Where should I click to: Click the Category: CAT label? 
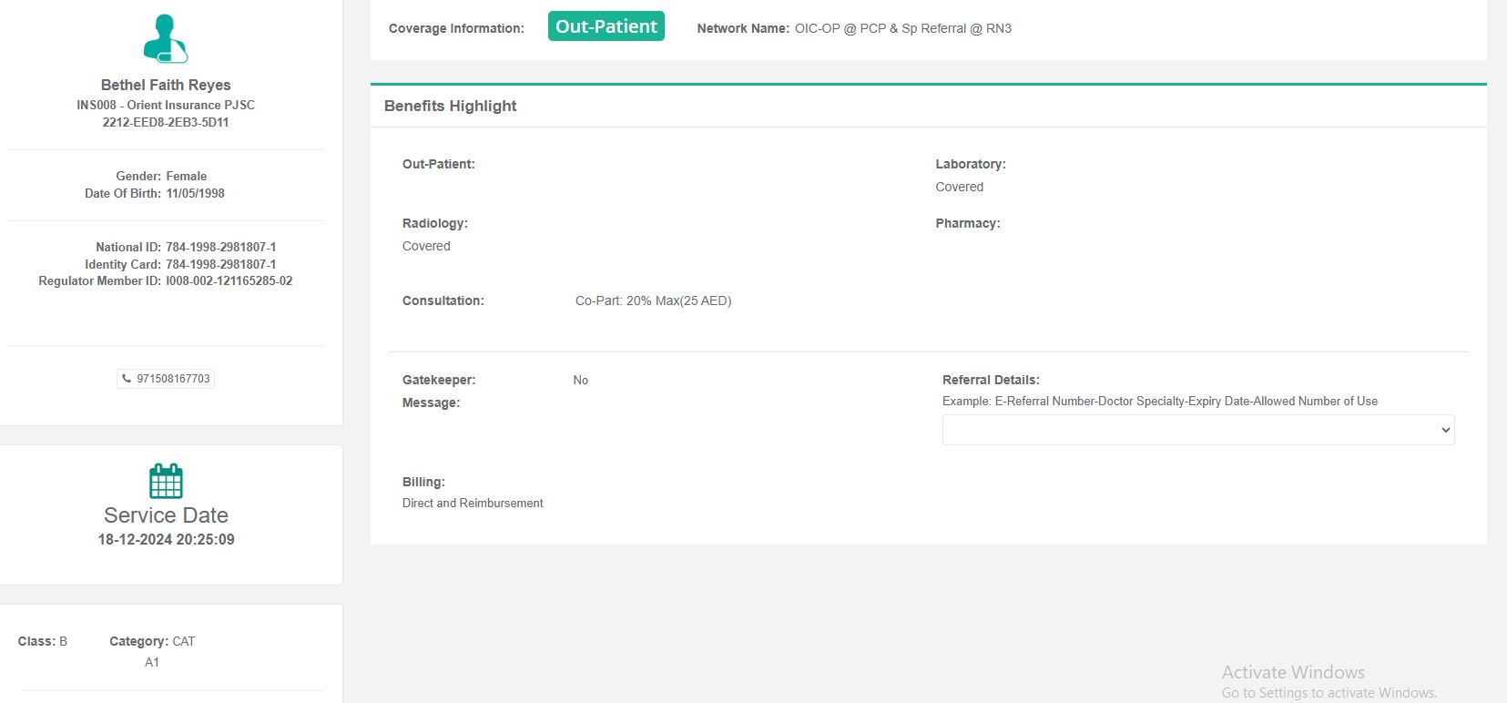tap(152, 641)
